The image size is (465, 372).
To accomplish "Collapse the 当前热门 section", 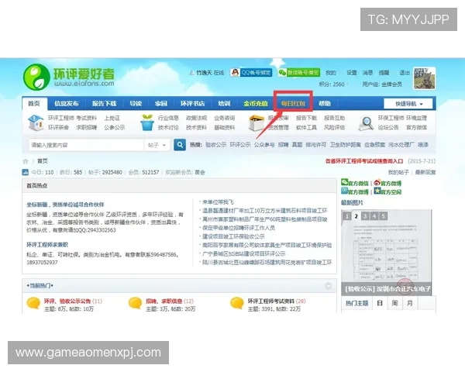I will [329, 286].
